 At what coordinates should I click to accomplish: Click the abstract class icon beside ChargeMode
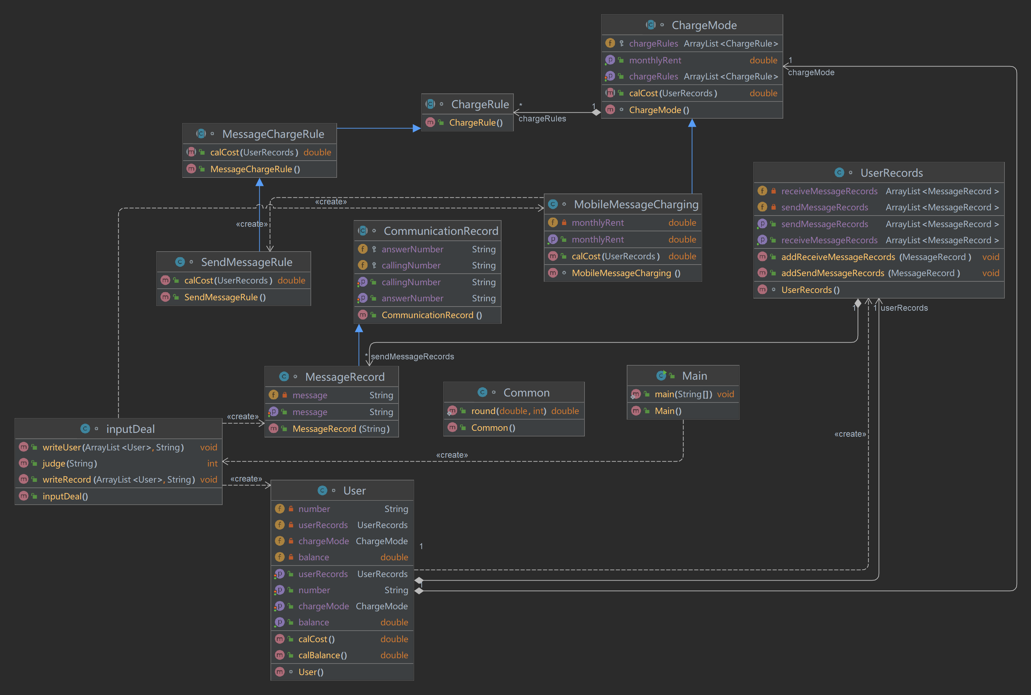[x=650, y=25]
